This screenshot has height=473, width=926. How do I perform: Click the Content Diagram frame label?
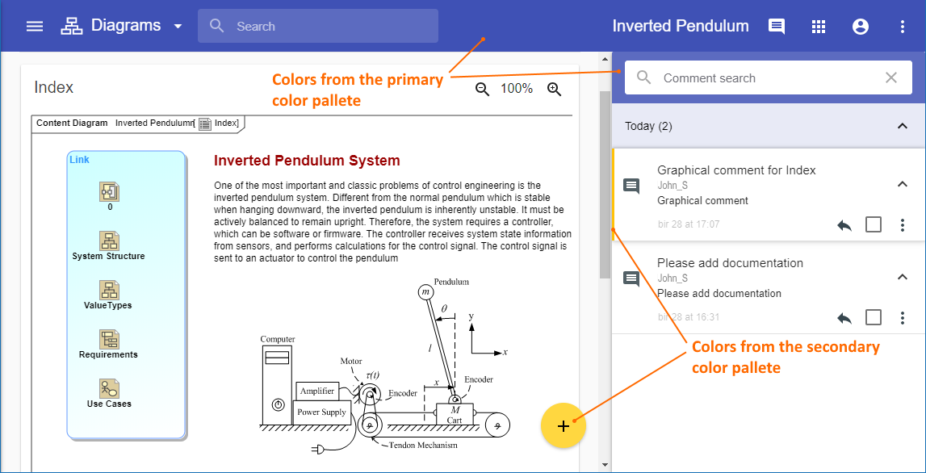[x=72, y=123]
